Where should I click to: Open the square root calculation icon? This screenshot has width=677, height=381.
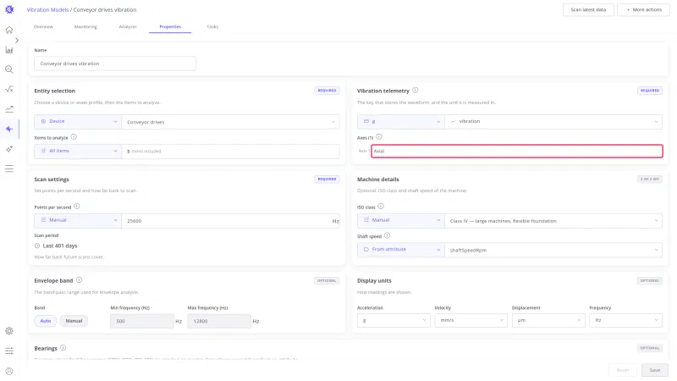tap(9, 89)
